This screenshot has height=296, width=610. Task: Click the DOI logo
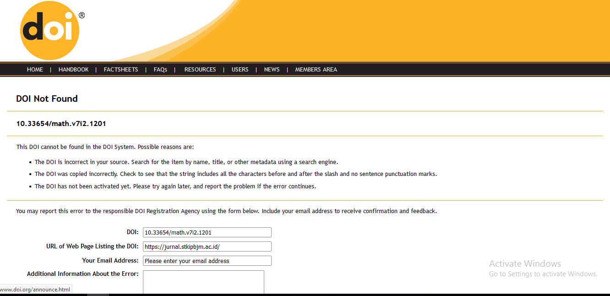[x=50, y=31]
